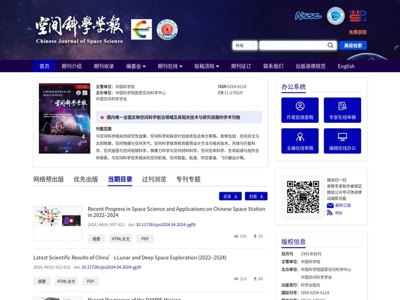The height and width of the screenshot is (300, 400).
Task: Open the red-blue SciEngine logo
Action: (x=358, y=16)
